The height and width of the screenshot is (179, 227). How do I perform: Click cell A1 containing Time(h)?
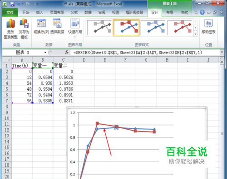click(22, 66)
